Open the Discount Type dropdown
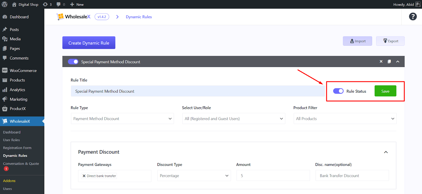 (194, 176)
